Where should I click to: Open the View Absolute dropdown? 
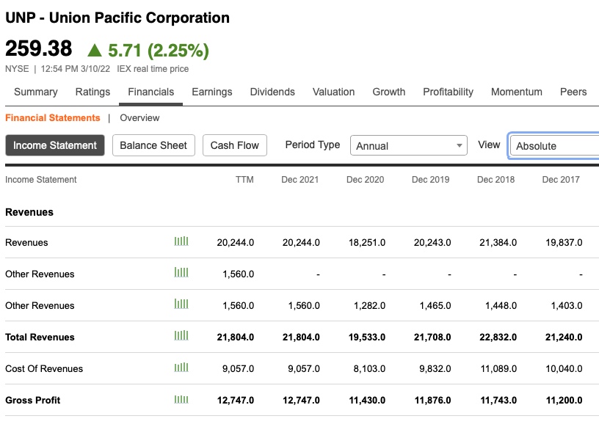(554, 145)
